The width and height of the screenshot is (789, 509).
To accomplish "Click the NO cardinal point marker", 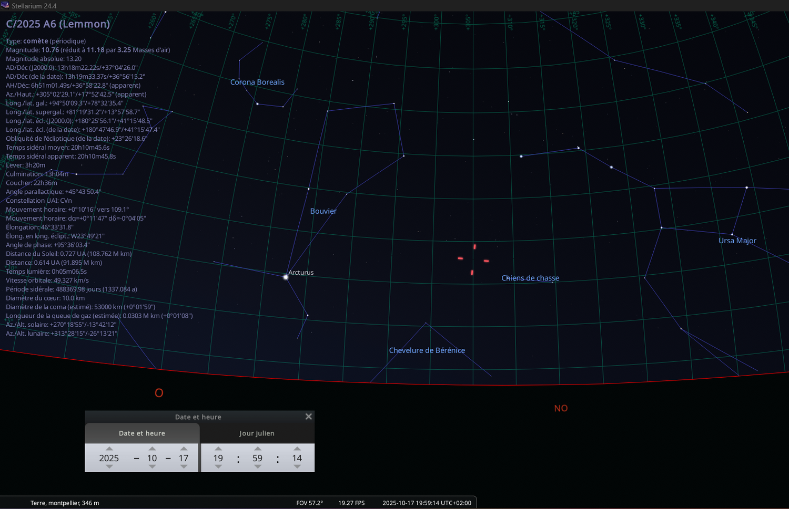I will point(561,408).
